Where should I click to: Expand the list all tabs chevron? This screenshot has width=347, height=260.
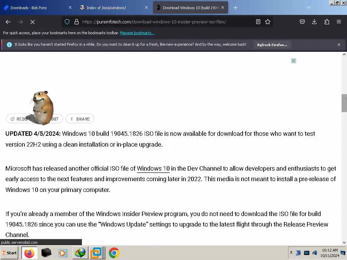point(309,7)
